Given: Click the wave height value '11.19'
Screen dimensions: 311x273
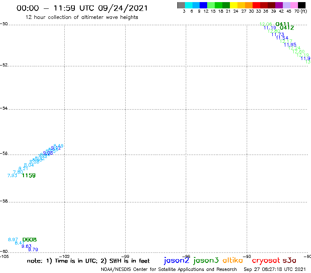Looking at the screenshot, I should pyautogui.click(x=270, y=28).
